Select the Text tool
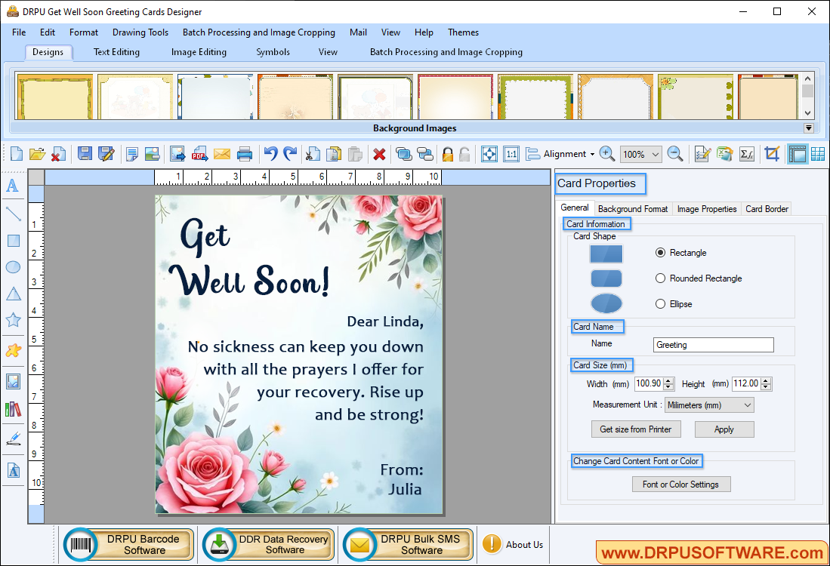The width and height of the screenshot is (830, 566). coord(11,186)
